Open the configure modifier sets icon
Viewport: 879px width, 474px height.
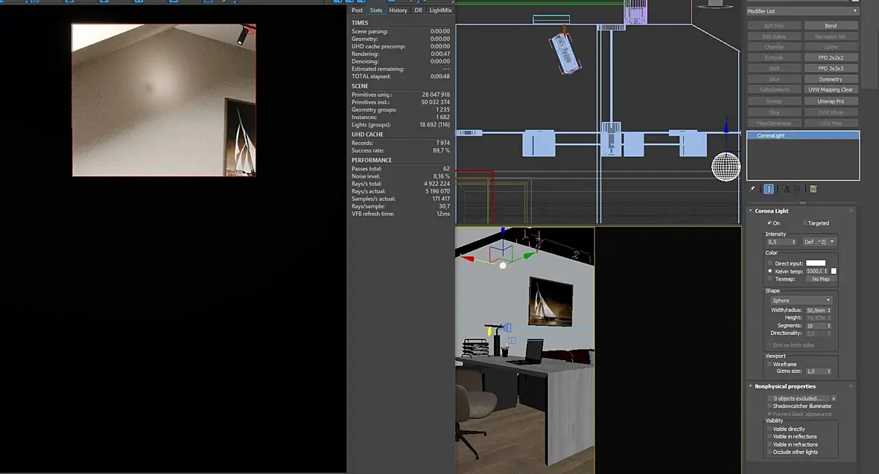click(x=813, y=189)
